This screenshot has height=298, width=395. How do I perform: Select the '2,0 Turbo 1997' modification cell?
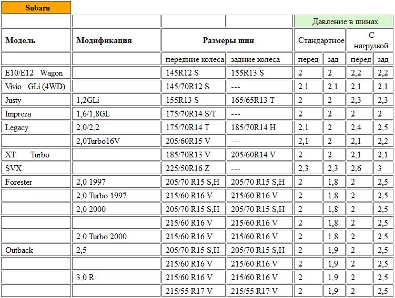tap(116, 196)
